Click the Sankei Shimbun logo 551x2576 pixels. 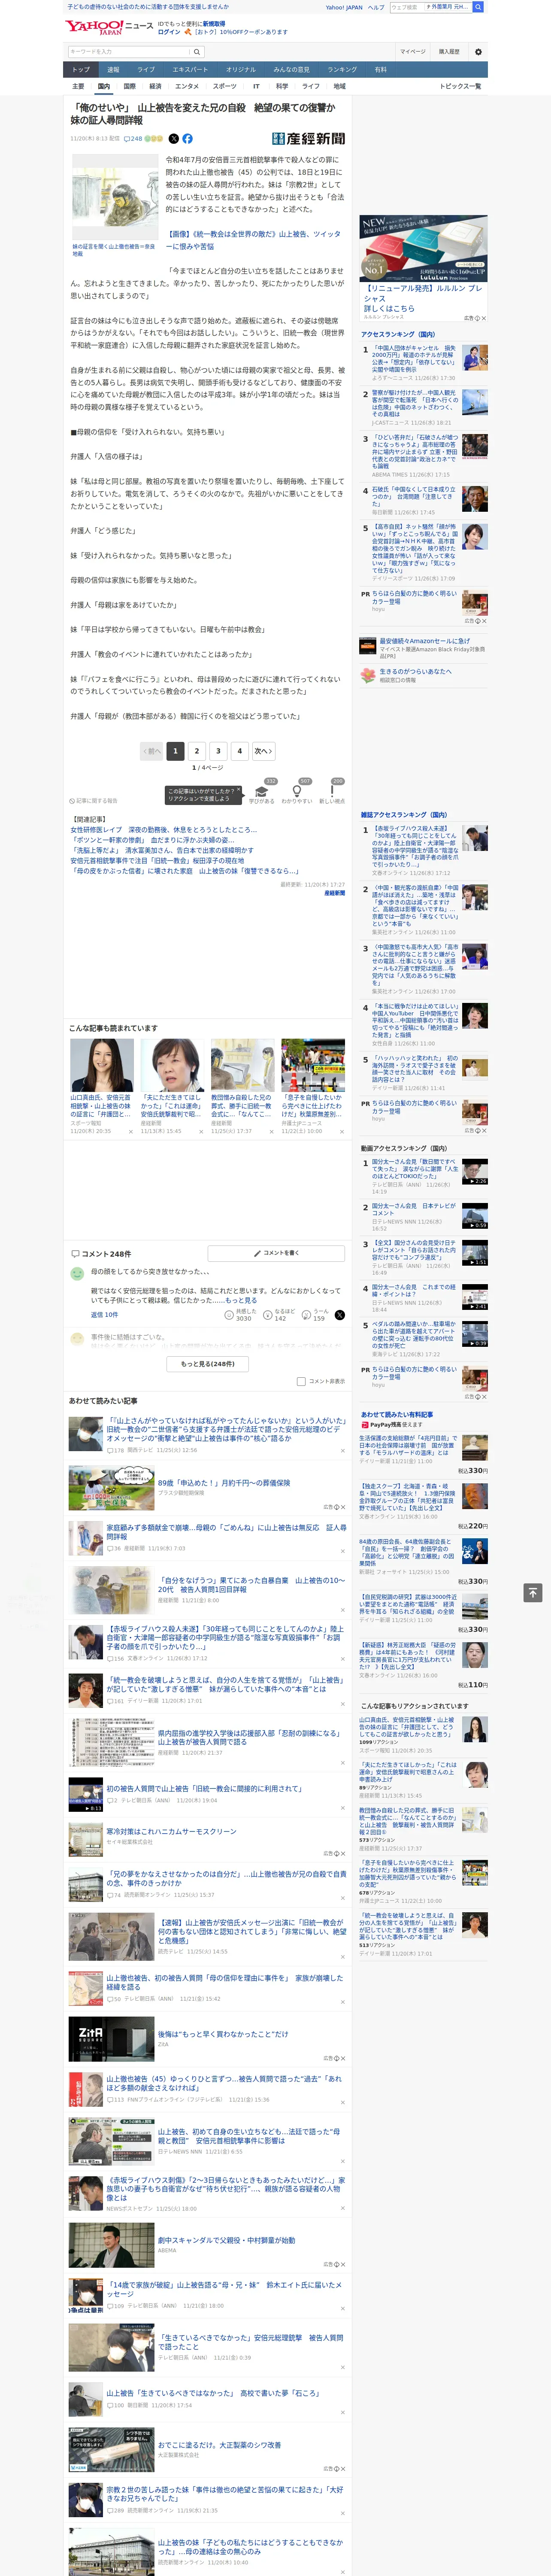click(308, 139)
